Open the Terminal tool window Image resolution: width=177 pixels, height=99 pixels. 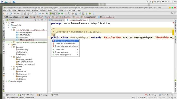[x=11, y=95]
